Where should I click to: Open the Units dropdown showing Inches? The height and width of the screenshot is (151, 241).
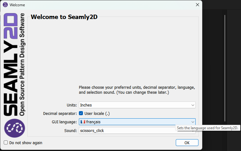coord(137,105)
